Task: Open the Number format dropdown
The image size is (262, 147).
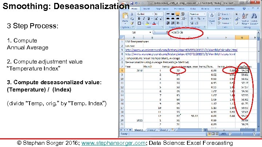Action: coord(205,14)
